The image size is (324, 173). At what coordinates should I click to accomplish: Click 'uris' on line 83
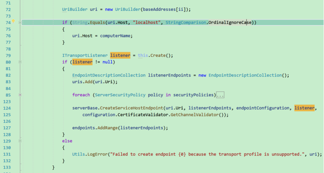click(x=77, y=82)
